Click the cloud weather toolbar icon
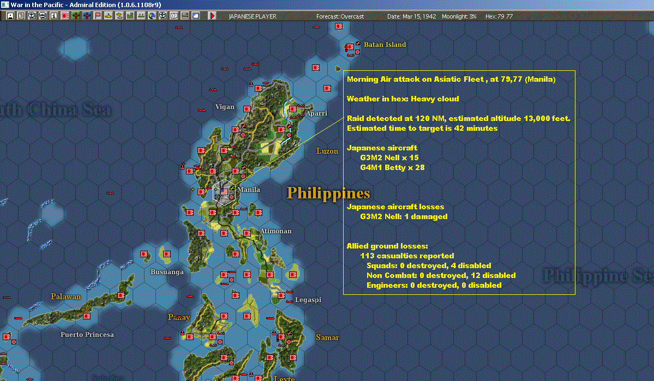 pos(195,16)
